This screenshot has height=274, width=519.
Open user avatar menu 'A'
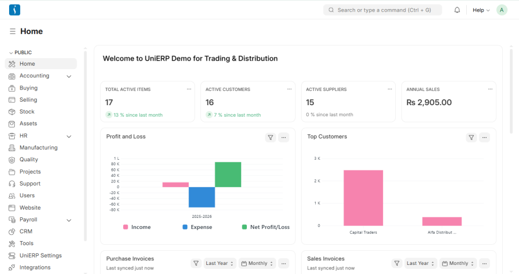(x=502, y=10)
